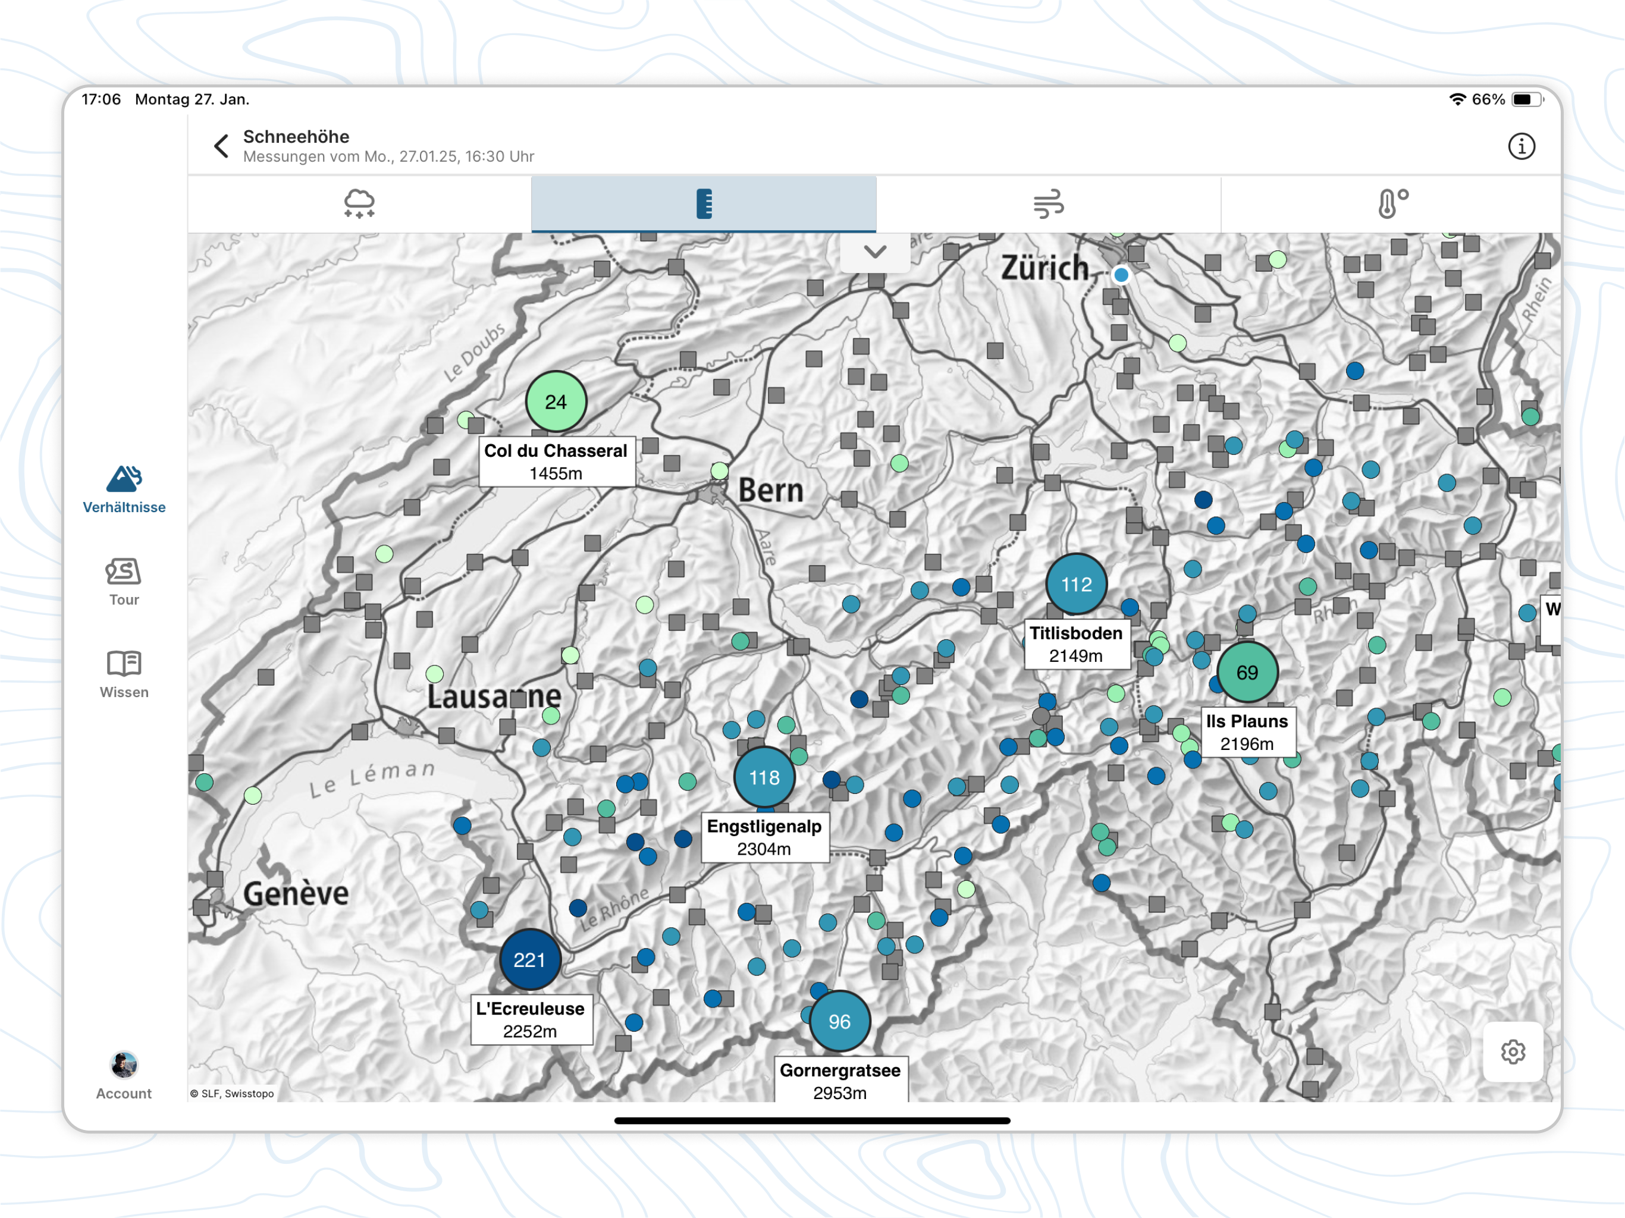Open the temperature thermometer tab
Viewport: 1625px width, 1218px height.
click(1391, 203)
